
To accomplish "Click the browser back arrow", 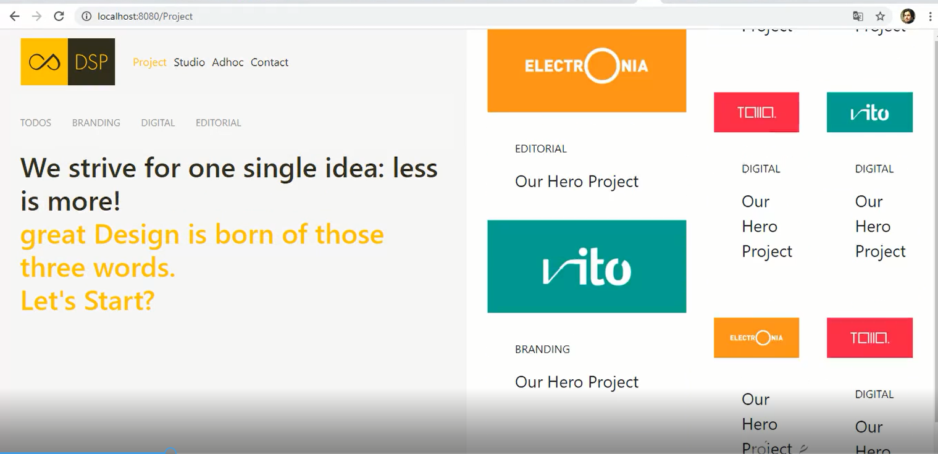I will point(14,16).
